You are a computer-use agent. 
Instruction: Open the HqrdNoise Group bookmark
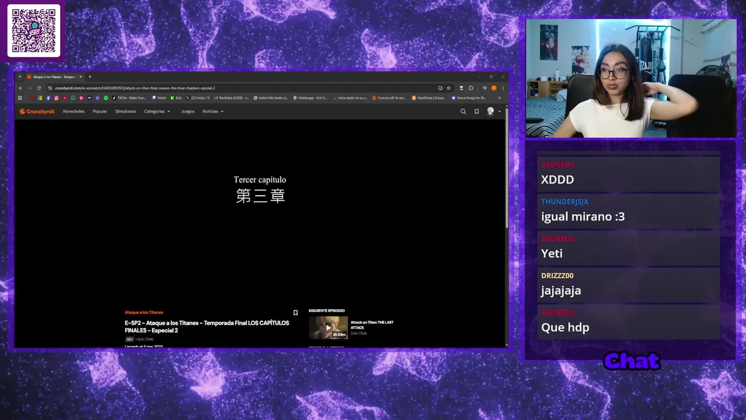[x=428, y=98]
